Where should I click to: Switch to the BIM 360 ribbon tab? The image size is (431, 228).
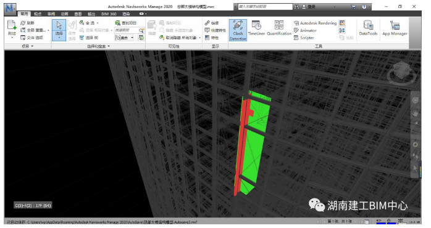coord(109,14)
